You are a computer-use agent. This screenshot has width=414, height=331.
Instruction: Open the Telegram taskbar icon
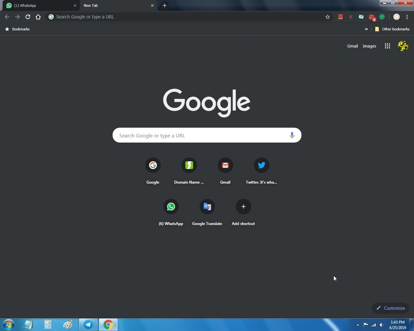click(88, 325)
